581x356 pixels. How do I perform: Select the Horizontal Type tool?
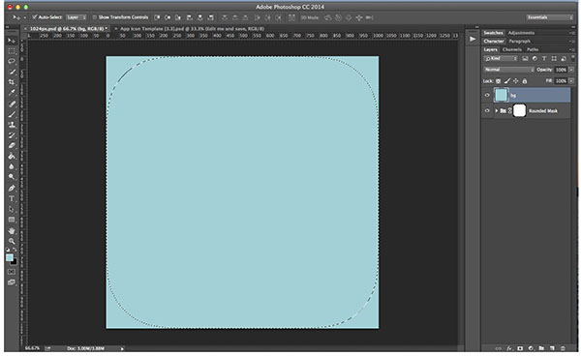[12, 198]
